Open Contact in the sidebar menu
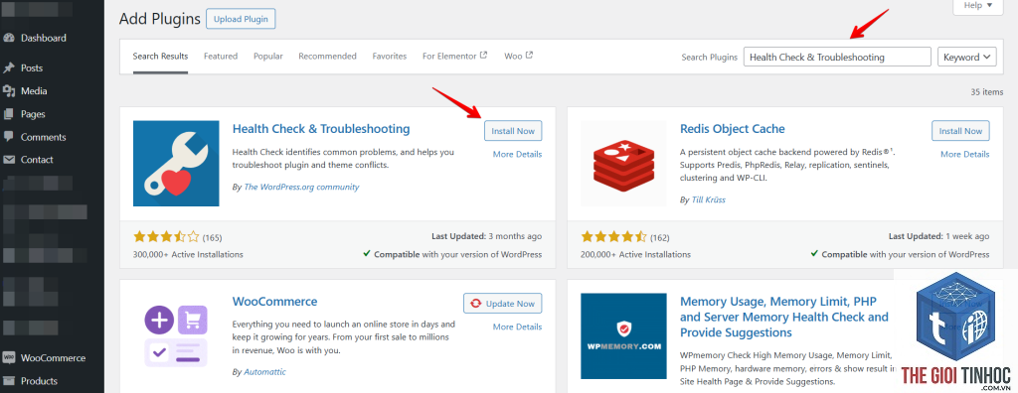The height and width of the screenshot is (393, 1018). click(37, 160)
